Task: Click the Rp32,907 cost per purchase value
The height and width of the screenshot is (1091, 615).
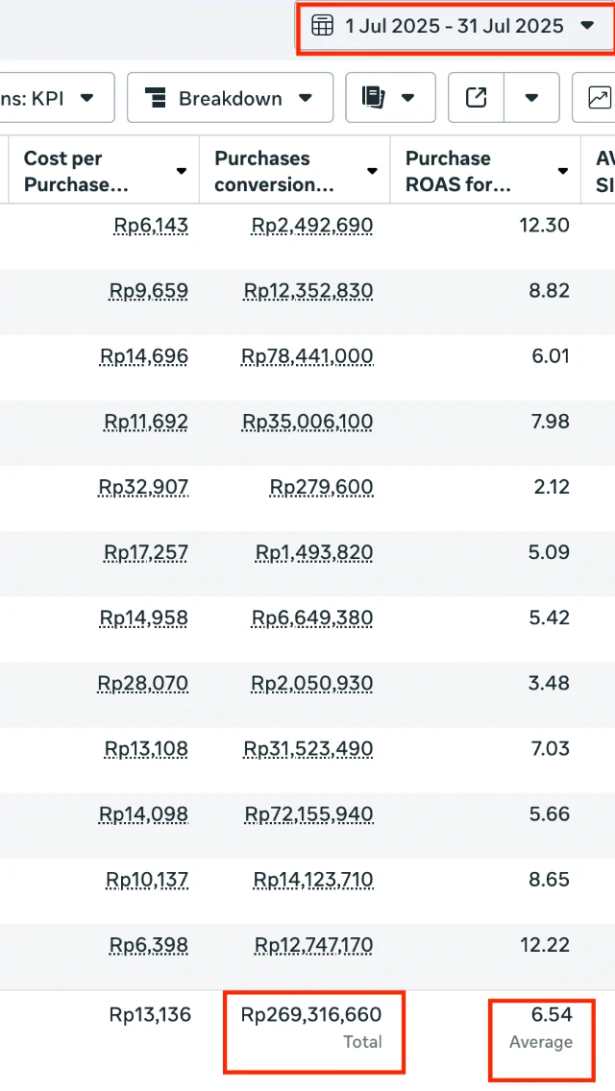Action: point(144,487)
